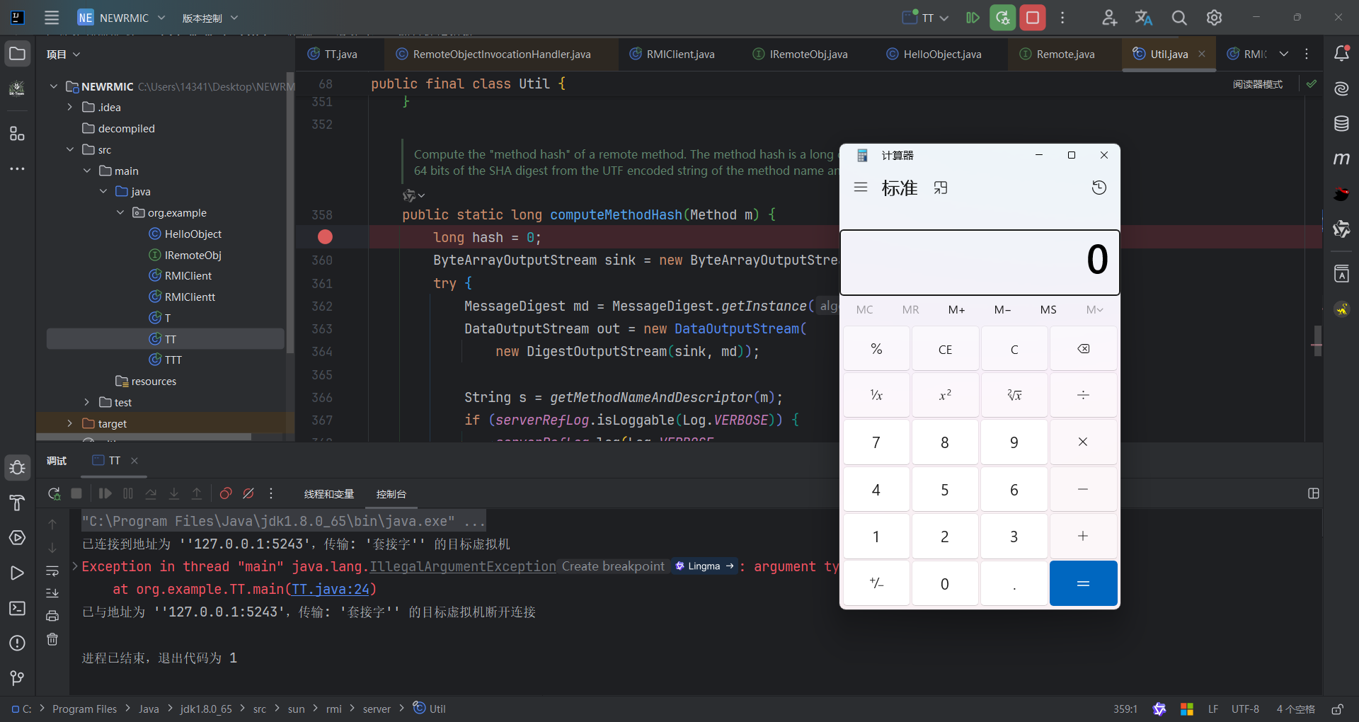Toggle reader mode label in editor
Screen dimensions: 1359x722
pos(1258,84)
